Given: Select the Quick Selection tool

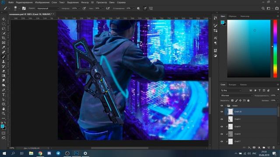Looking at the screenshot, I should click(x=3, y=33).
